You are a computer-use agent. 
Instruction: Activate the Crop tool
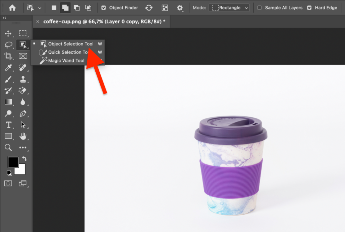(x=8, y=56)
